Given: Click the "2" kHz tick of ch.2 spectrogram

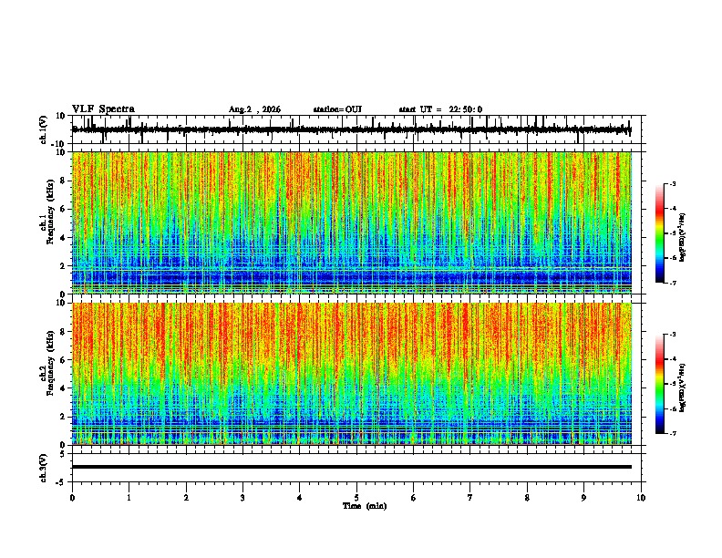Looking at the screenshot, I should [63, 417].
